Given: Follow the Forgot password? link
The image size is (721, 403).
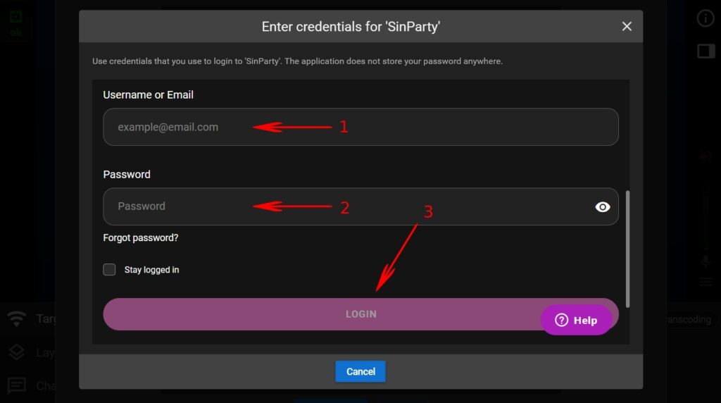Looking at the screenshot, I should point(141,238).
